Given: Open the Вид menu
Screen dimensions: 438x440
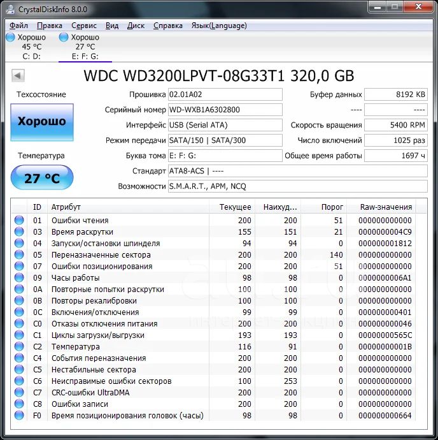Looking at the screenshot, I should (x=112, y=26).
